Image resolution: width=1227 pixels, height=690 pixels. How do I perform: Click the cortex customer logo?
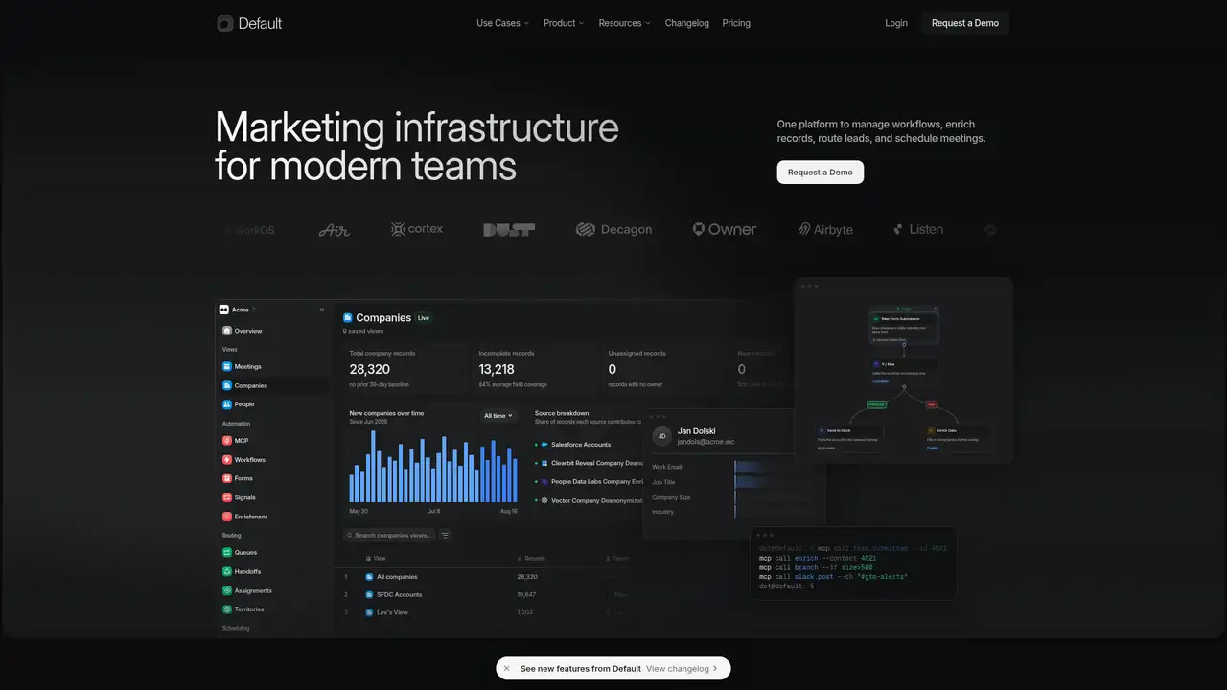tap(417, 229)
